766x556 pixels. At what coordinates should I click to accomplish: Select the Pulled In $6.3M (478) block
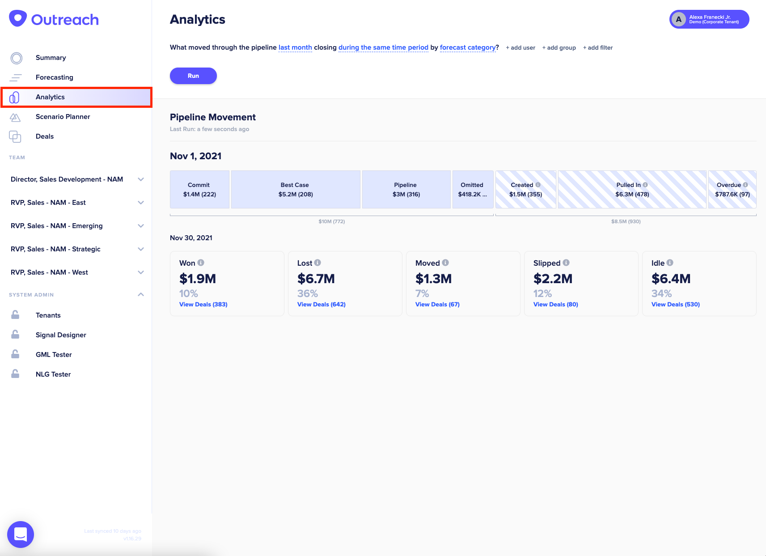pos(632,189)
